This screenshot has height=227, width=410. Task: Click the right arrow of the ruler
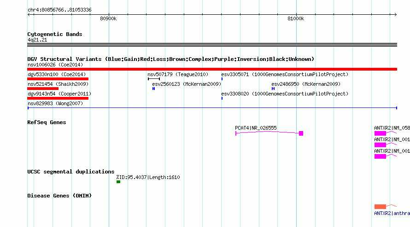(395, 15)
